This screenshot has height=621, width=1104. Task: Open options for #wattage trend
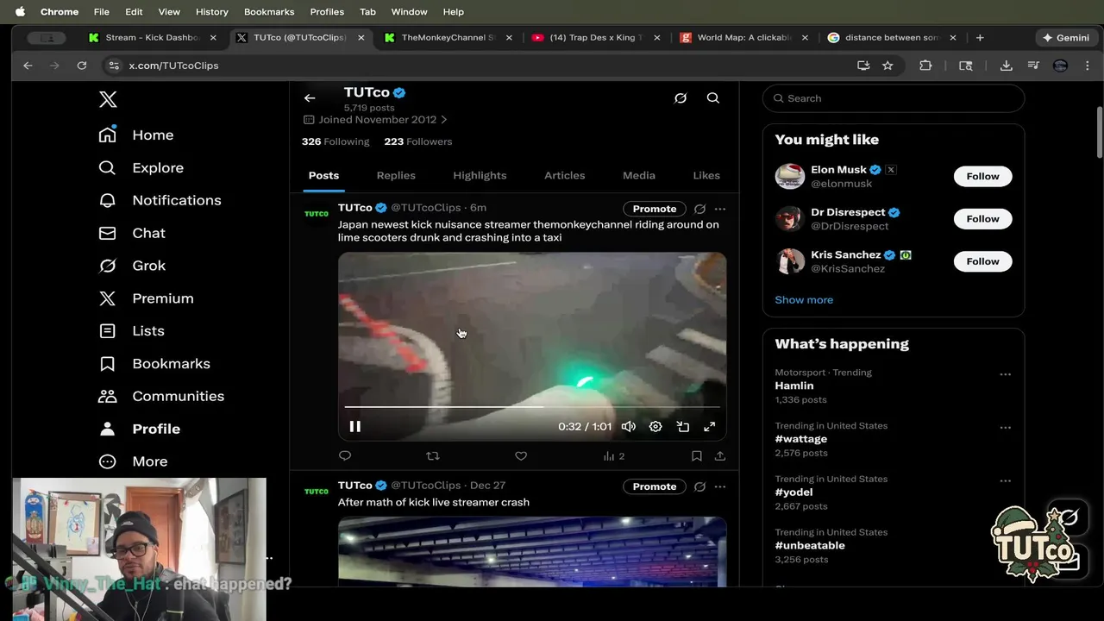tap(1005, 428)
